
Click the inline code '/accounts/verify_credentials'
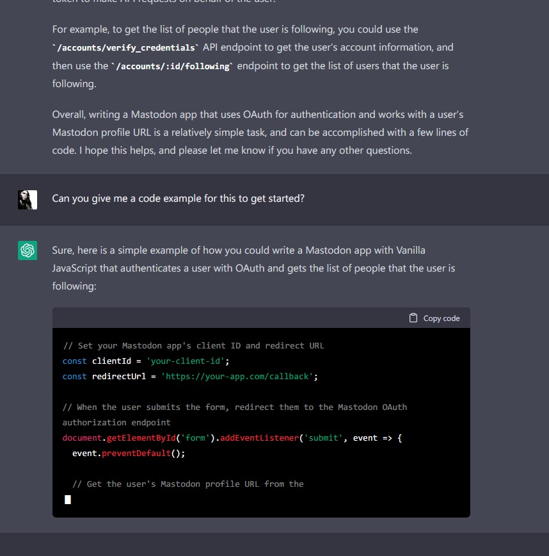126,47
